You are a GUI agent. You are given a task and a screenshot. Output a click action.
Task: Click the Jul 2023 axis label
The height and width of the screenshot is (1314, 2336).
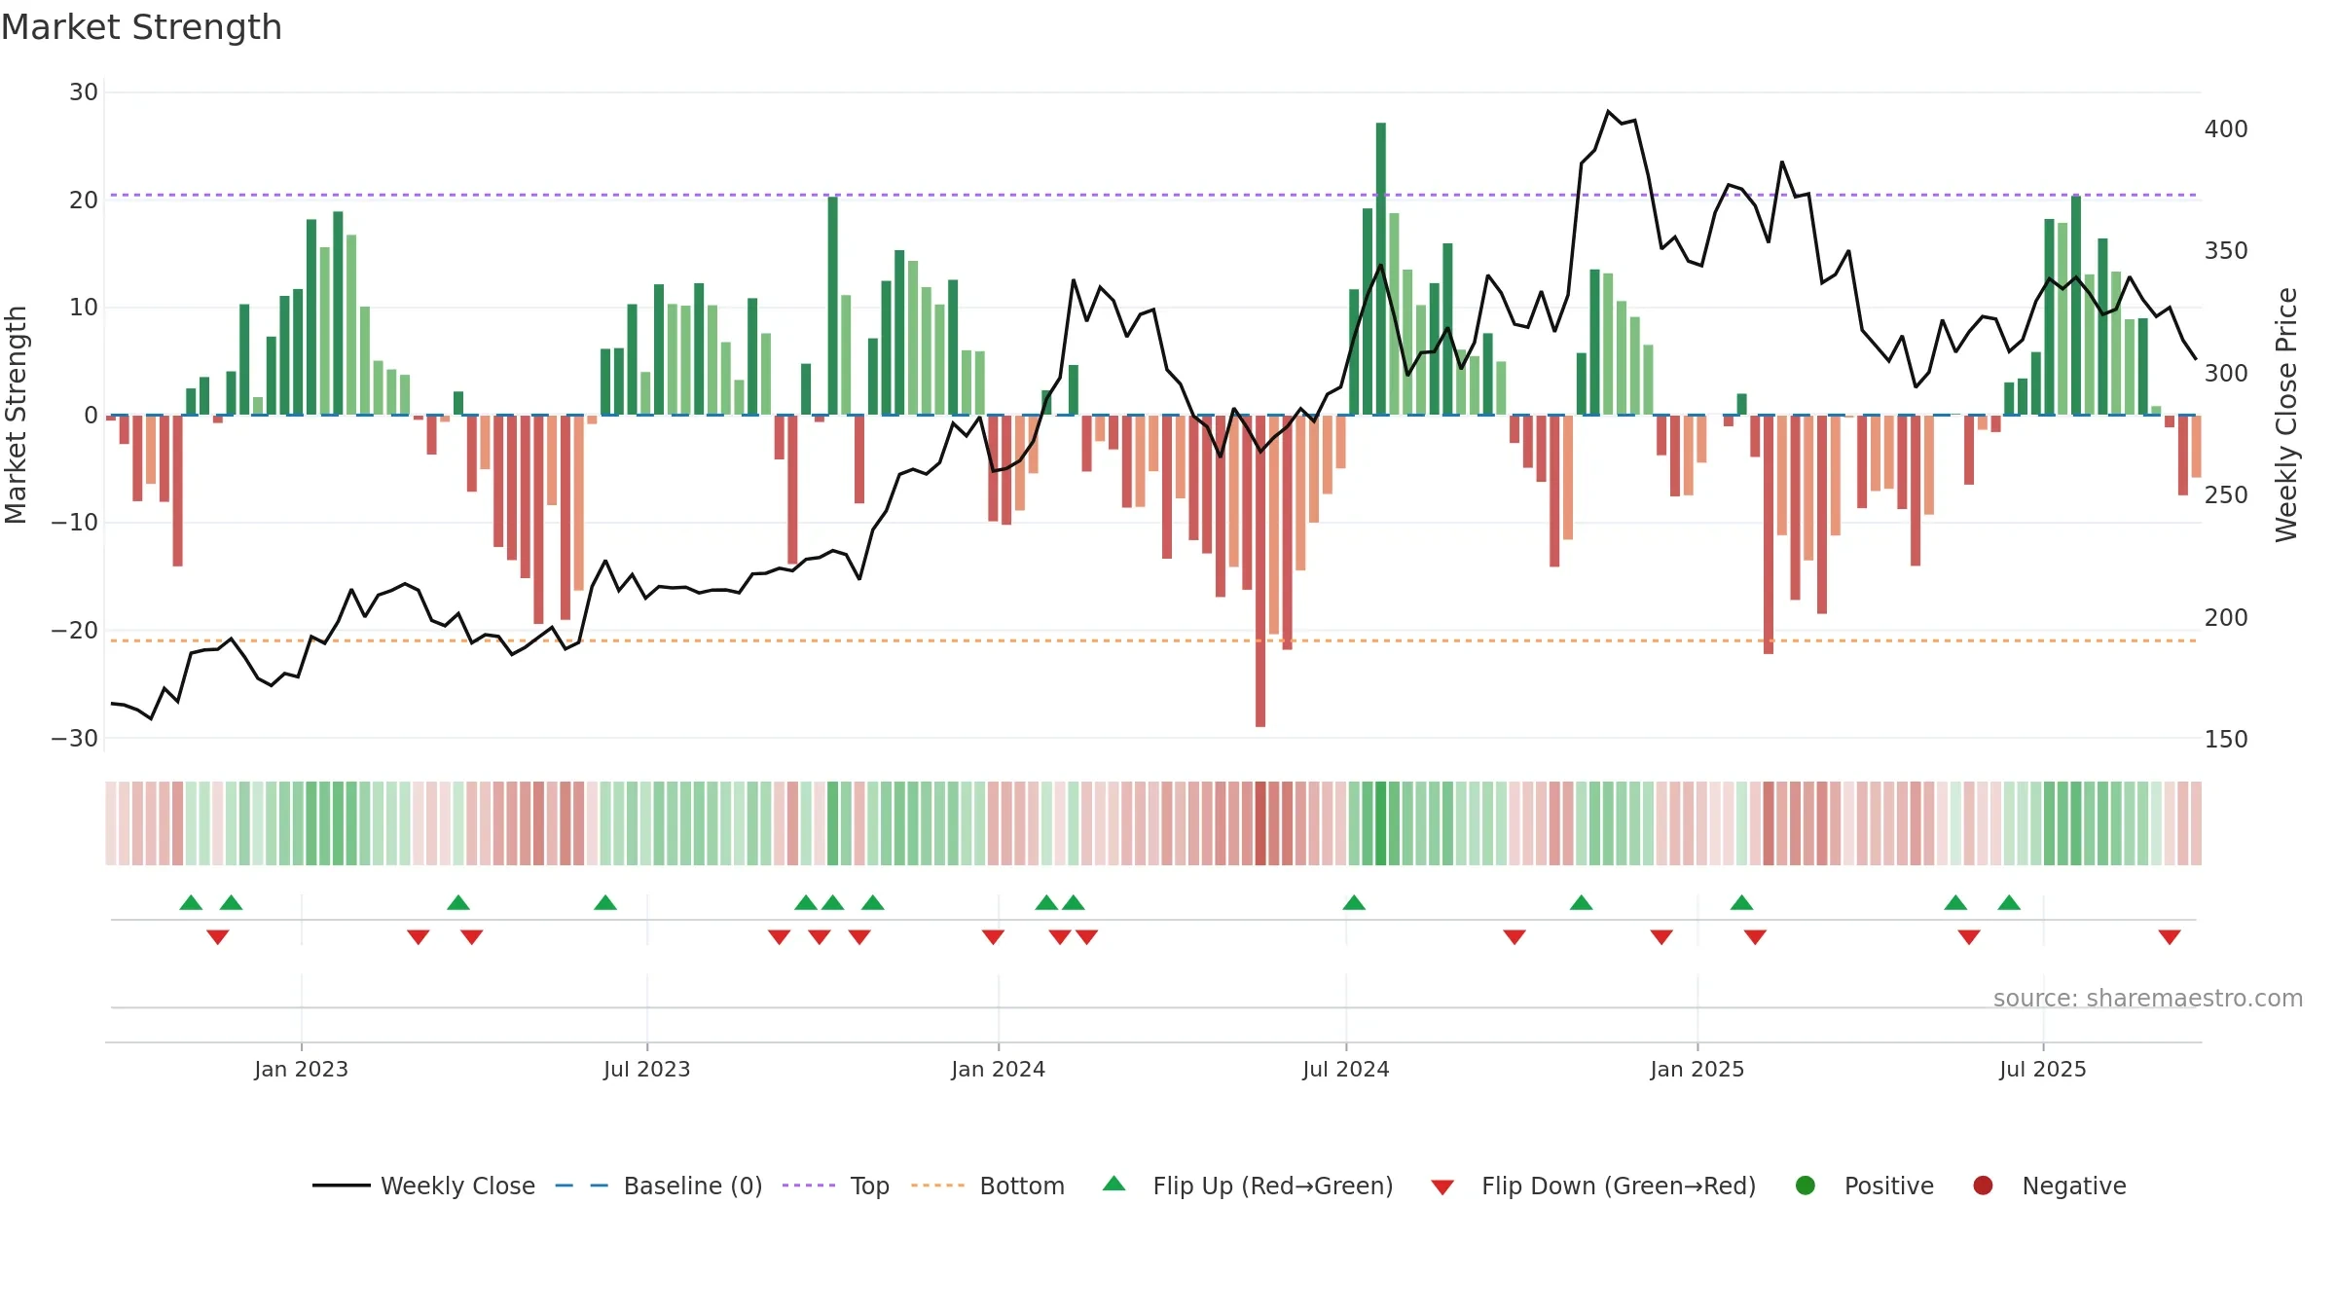click(x=647, y=1069)
